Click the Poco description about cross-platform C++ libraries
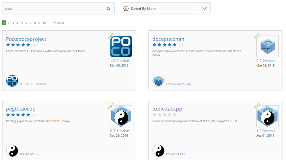 click(46, 51)
